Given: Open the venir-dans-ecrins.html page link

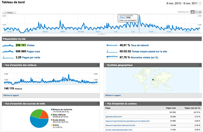Looking at the screenshot, I should (x=120, y=125).
